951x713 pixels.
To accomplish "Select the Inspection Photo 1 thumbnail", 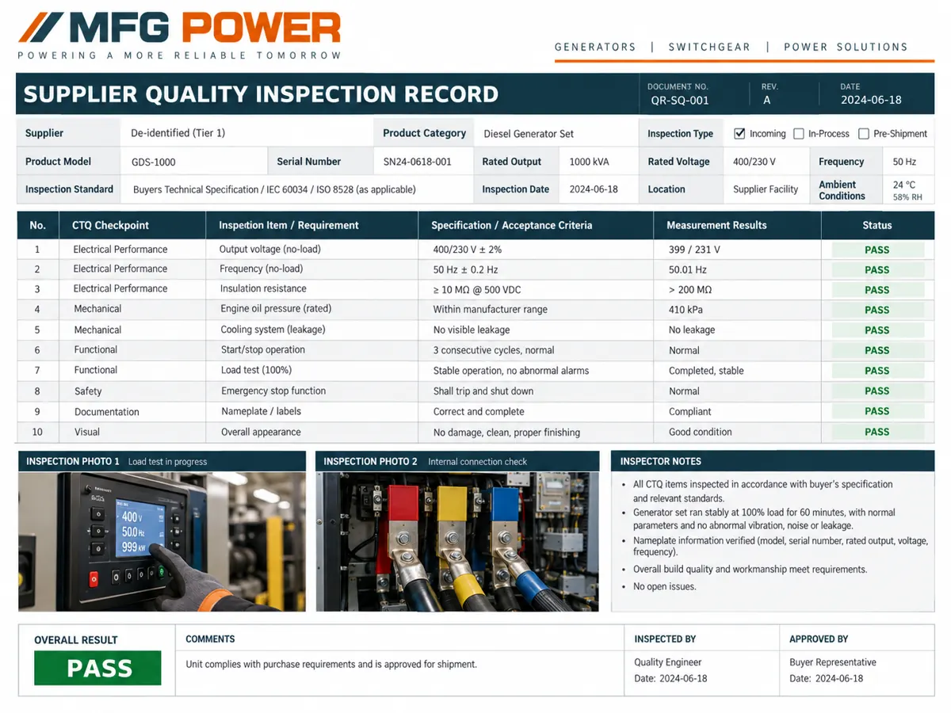I will click(x=162, y=542).
